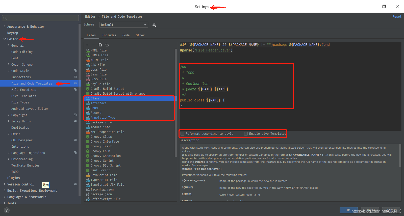Open the Scheme Default dropdown

coord(123,25)
